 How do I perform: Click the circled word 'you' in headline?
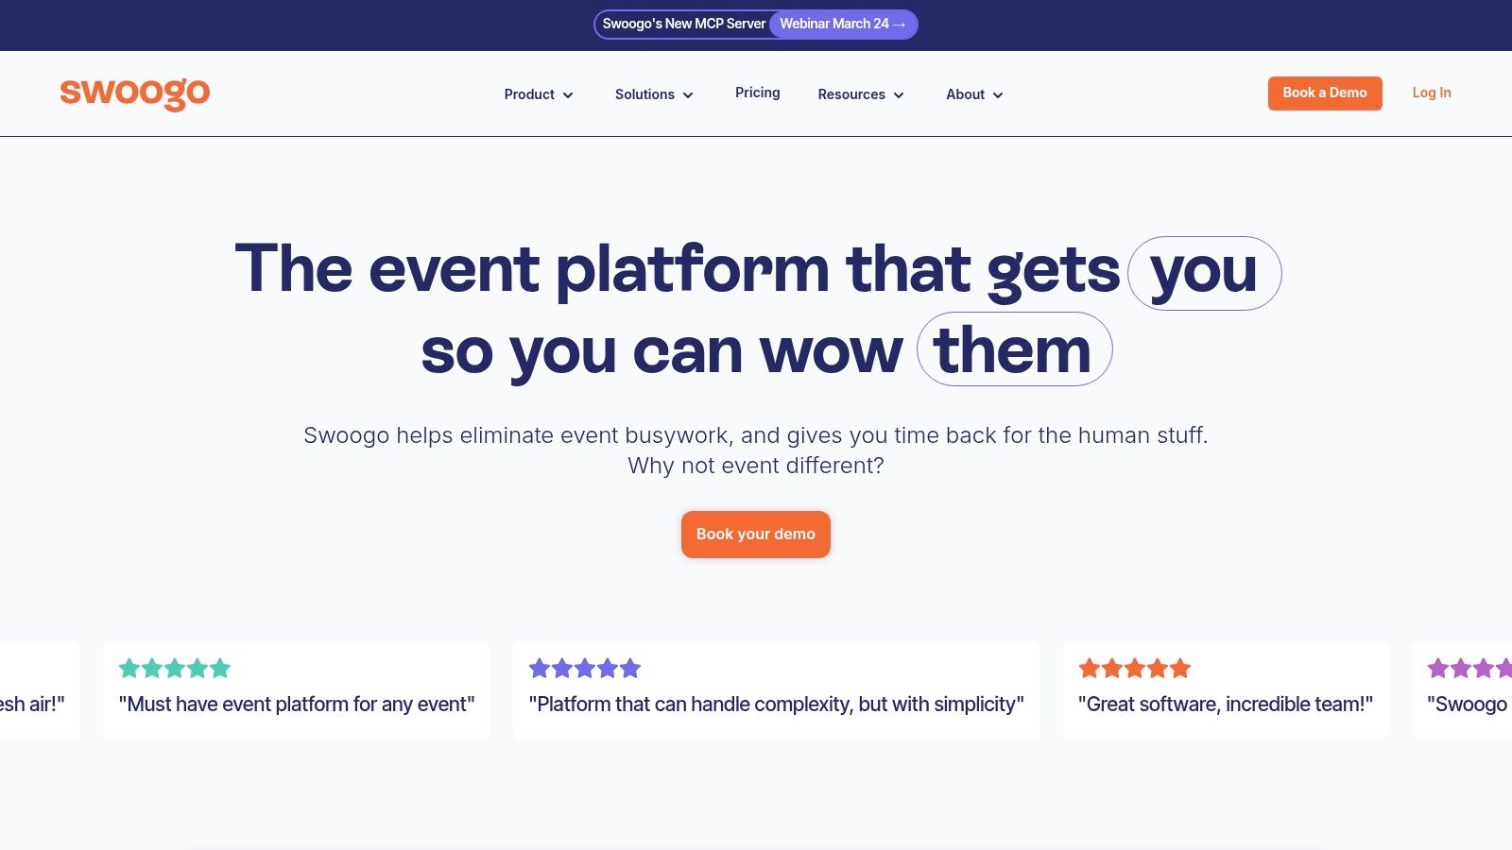point(1205,273)
